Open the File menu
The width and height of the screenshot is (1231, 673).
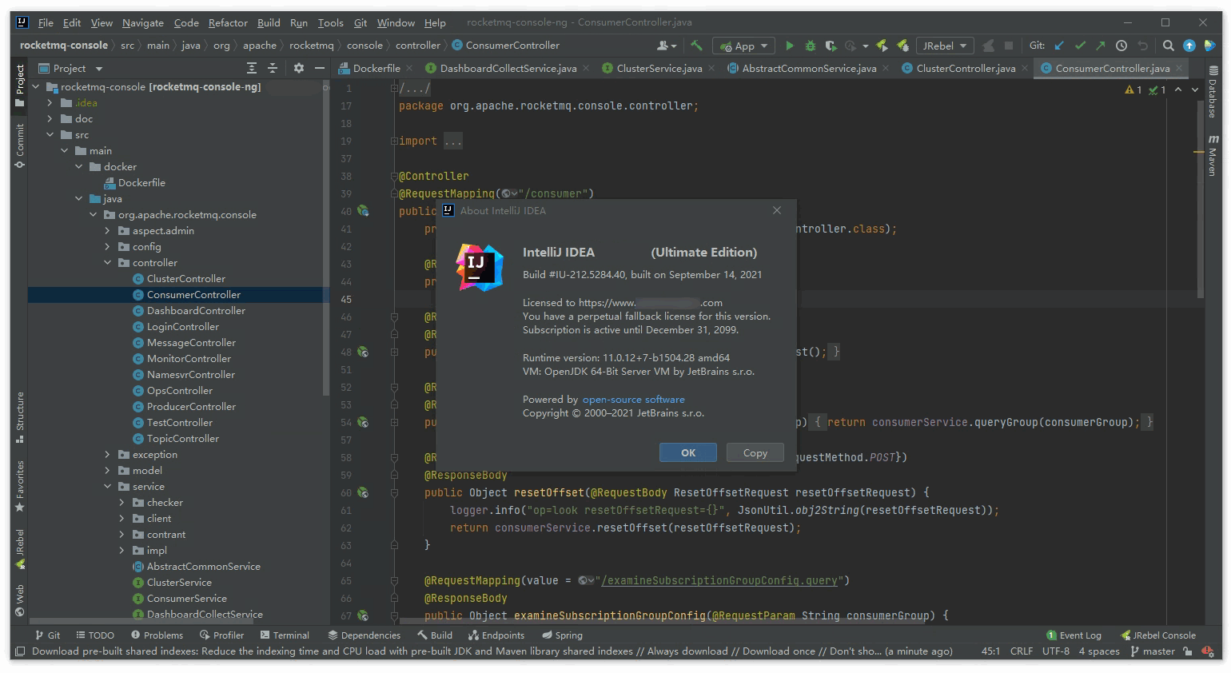46,22
